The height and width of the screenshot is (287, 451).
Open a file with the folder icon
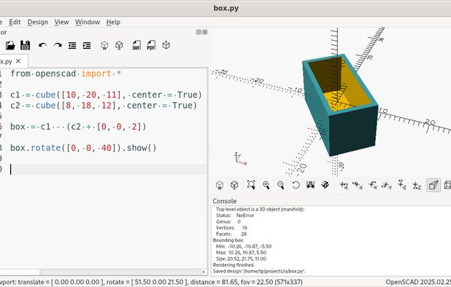click(10, 45)
